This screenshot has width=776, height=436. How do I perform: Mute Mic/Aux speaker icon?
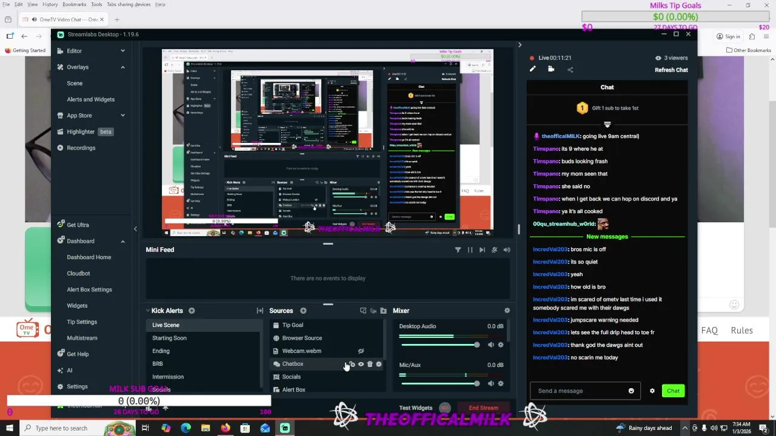point(491,383)
